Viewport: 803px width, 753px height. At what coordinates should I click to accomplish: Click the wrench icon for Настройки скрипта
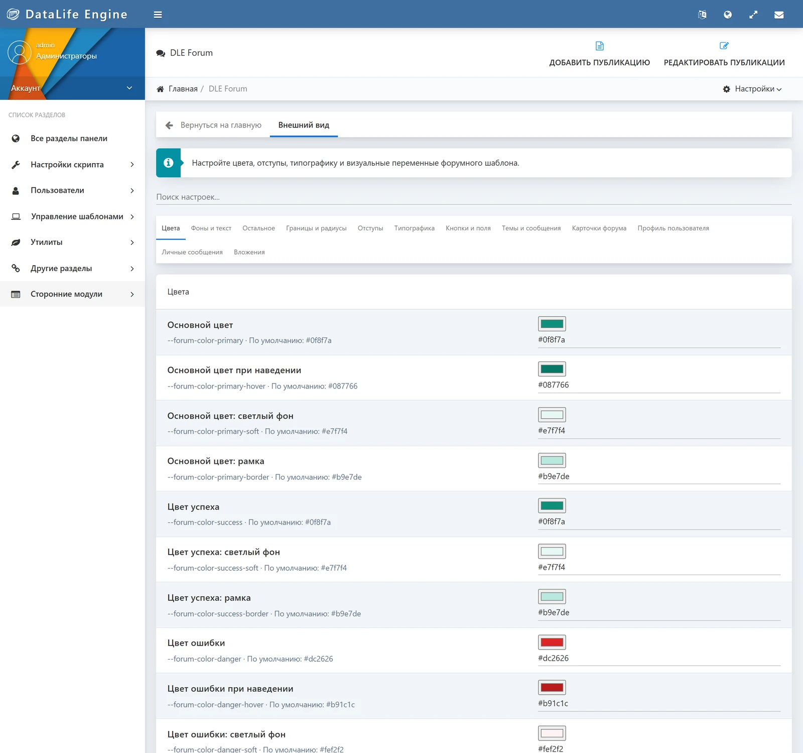point(16,165)
